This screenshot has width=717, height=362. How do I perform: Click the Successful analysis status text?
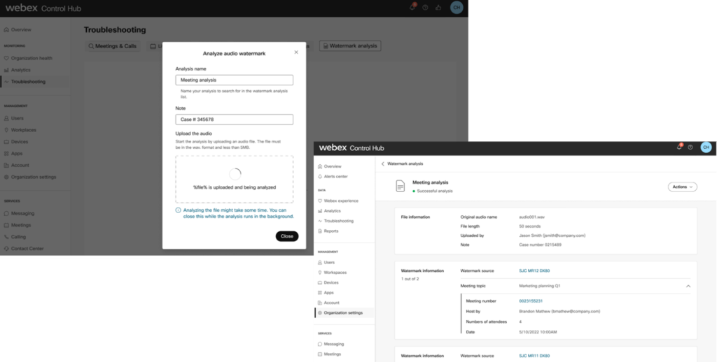[434, 191]
